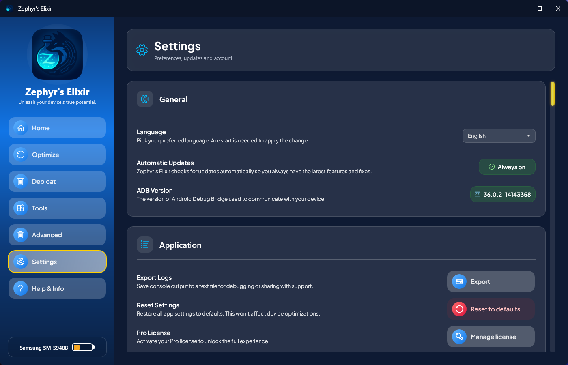
Task: Click the 'Automatic Updates' setting label
Action: pyautogui.click(x=165, y=163)
